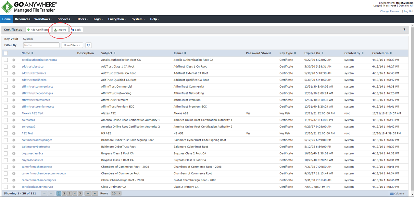
Task: Open gear menu for baltimorecodesigningca row
Action: pyautogui.click(x=14, y=140)
